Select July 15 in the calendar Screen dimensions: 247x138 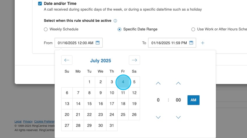[89, 104]
